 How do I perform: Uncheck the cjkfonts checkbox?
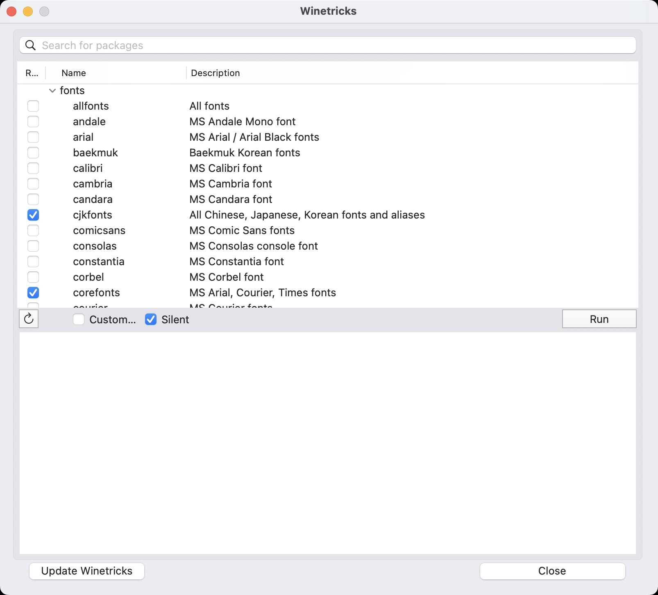(33, 215)
